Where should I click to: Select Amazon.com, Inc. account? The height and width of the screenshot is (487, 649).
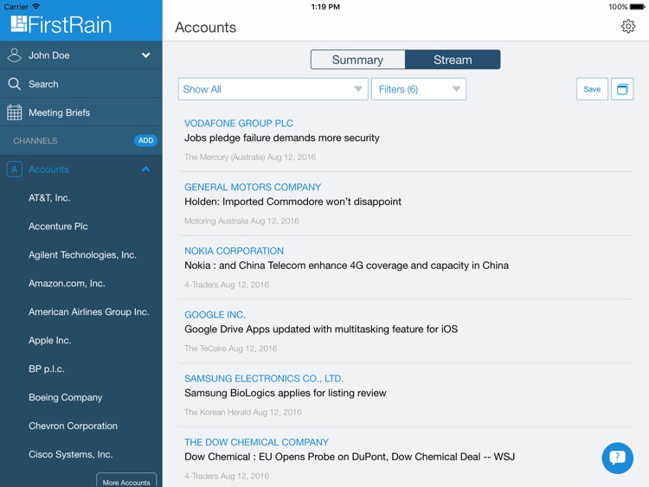coord(67,284)
